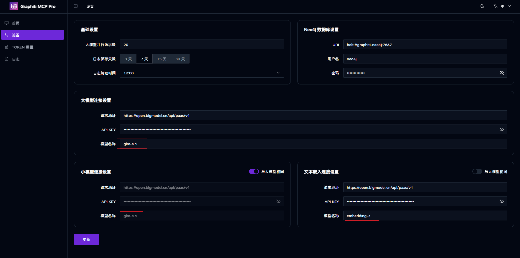Reveal the 小模型 API KEY eye icon
Image resolution: width=520 pixels, height=258 pixels.
coord(279,201)
